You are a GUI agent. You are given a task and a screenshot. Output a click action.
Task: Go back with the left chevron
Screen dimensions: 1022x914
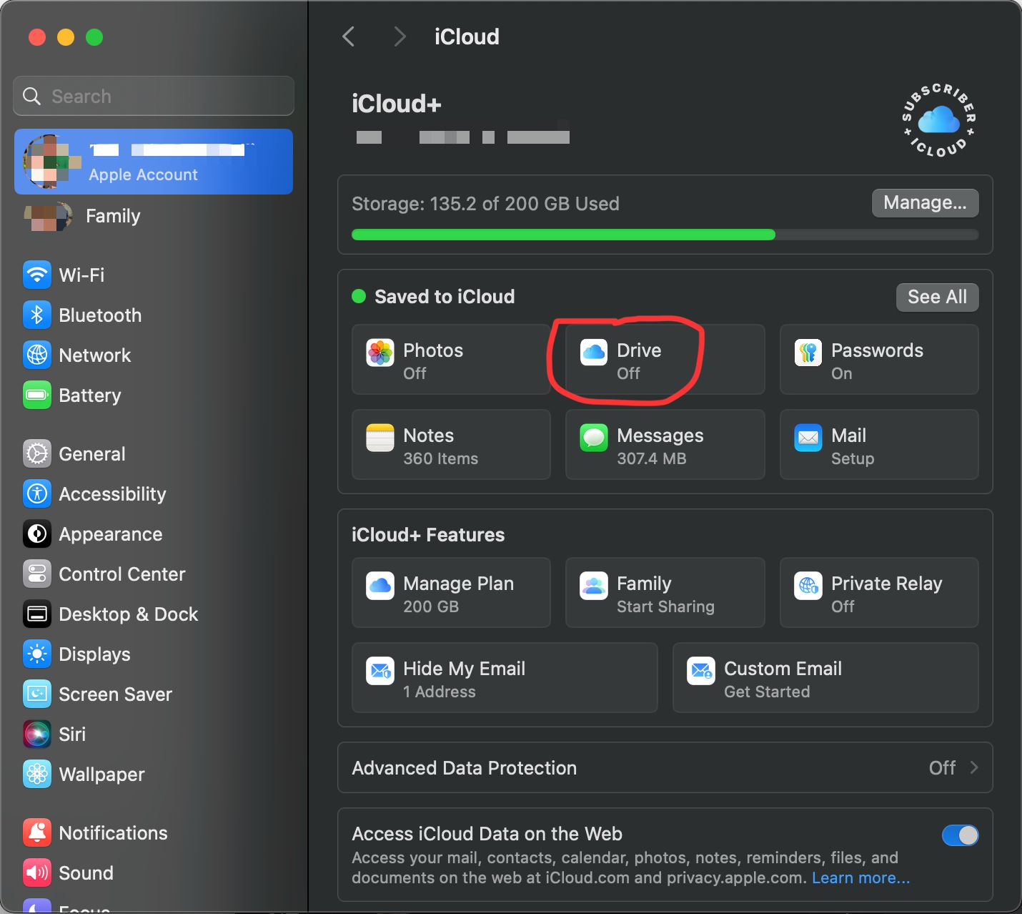tap(349, 36)
